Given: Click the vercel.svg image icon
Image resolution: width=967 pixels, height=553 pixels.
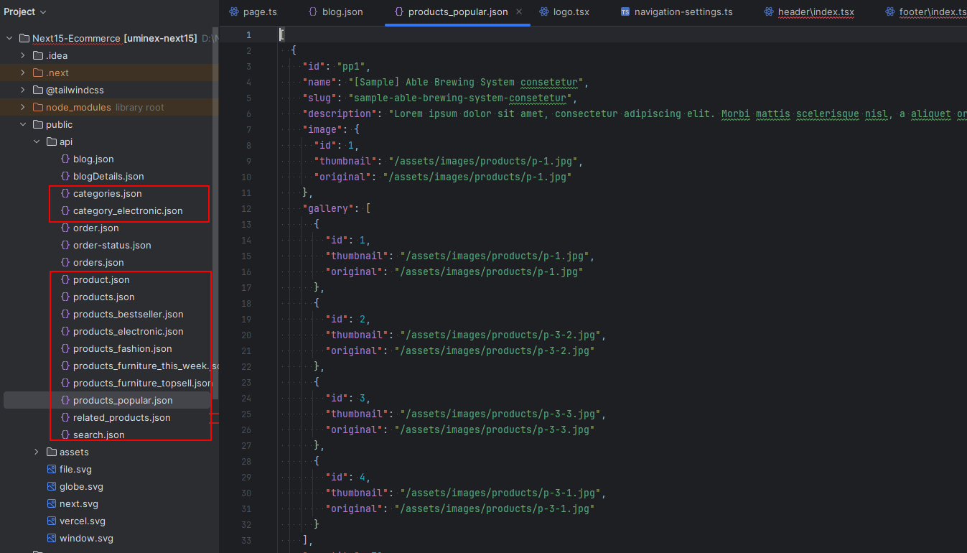Looking at the screenshot, I should [x=52, y=521].
